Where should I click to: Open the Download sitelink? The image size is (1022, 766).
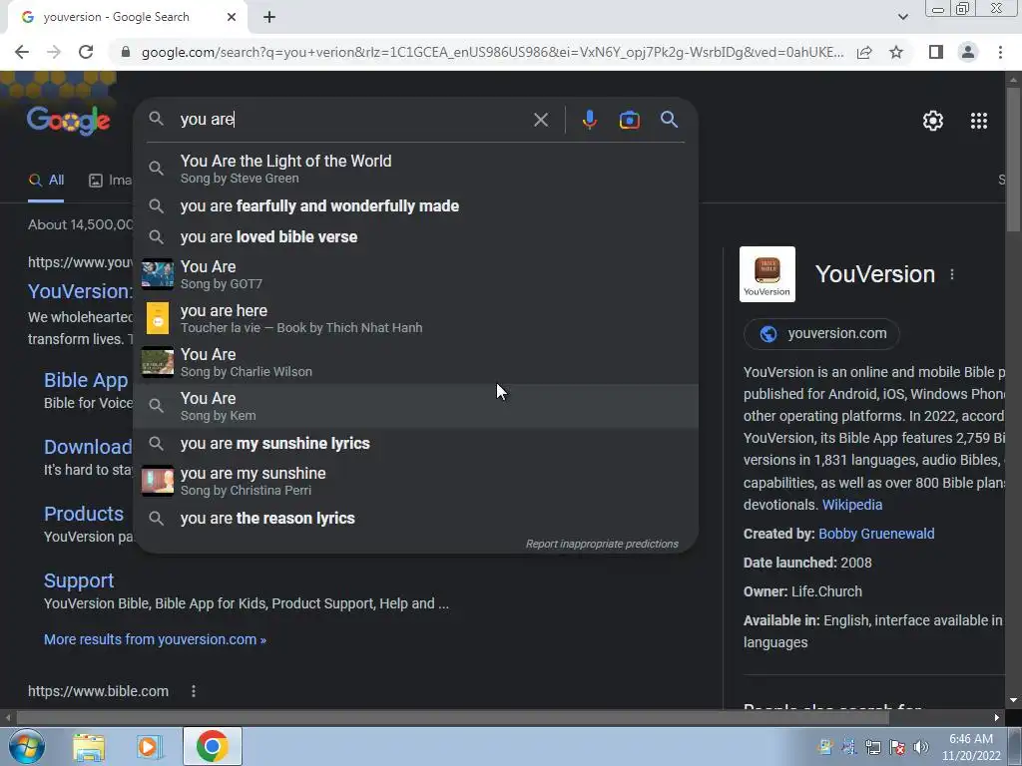(88, 447)
